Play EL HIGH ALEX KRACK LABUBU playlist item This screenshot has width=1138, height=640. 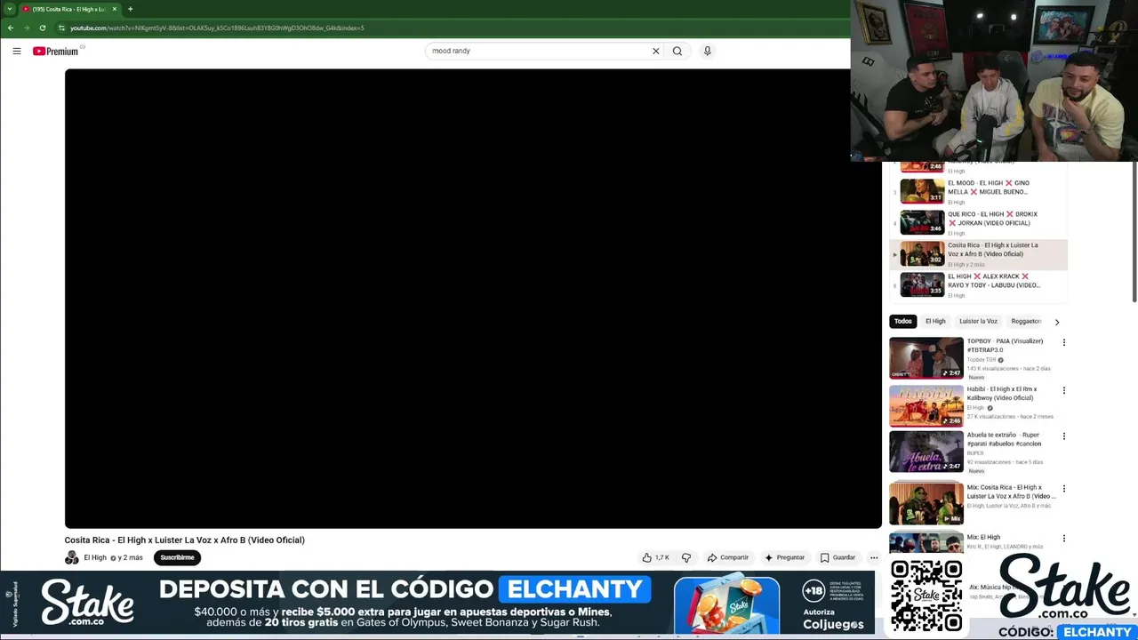(979, 284)
